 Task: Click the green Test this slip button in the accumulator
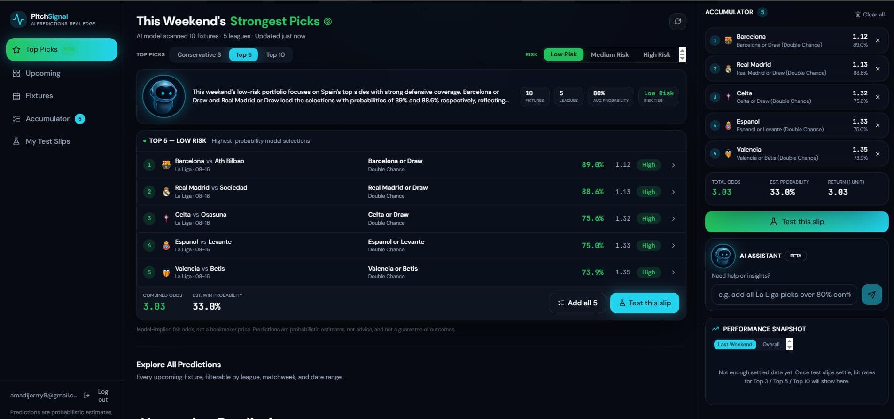click(797, 222)
